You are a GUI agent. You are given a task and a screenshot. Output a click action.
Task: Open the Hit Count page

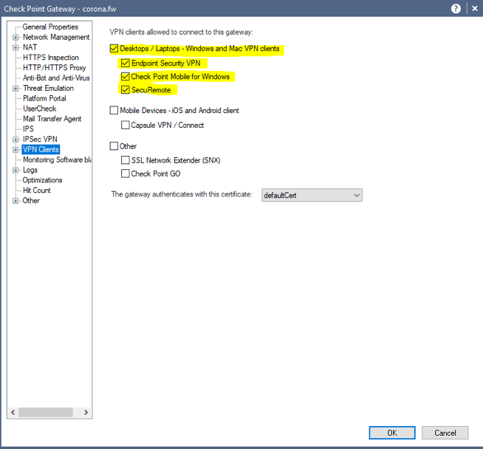[x=37, y=190]
